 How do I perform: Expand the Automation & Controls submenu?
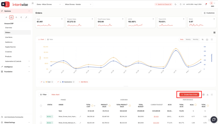pyautogui.click(x=29, y=61)
